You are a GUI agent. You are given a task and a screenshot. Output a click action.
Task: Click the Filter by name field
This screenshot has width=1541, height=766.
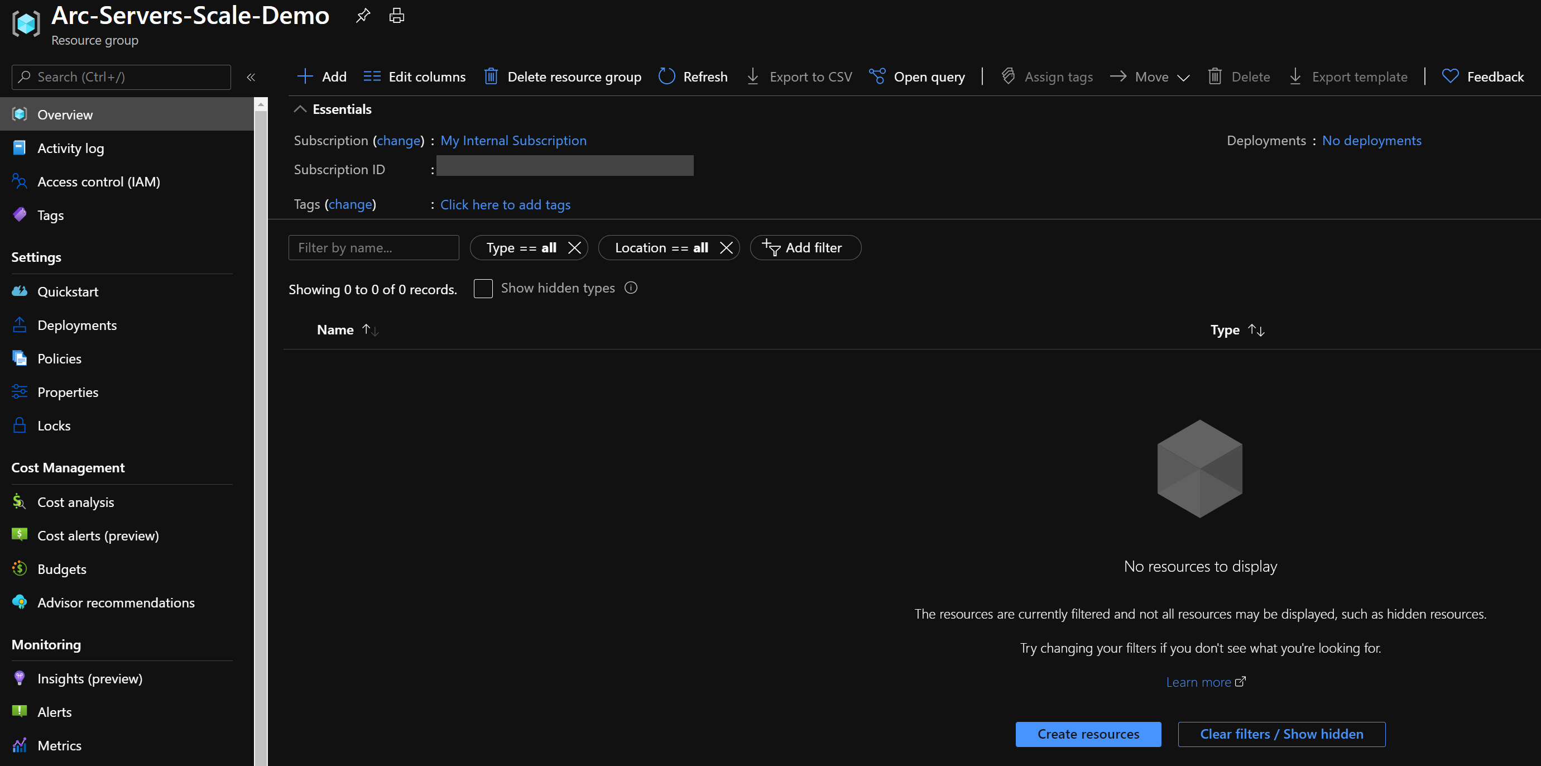pyautogui.click(x=373, y=248)
